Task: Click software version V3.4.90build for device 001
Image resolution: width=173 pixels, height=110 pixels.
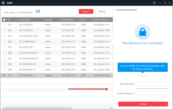Action: pyautogui.click(x=102, y=25)
